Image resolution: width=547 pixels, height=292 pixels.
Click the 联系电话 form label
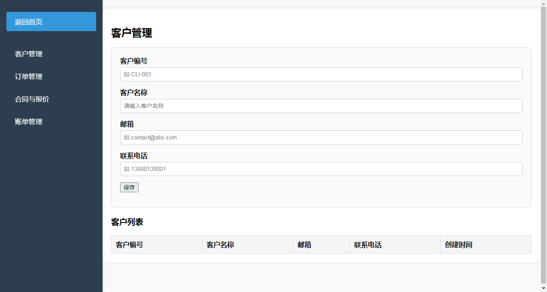pos(134,156)
